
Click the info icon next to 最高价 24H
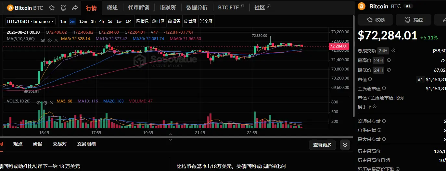[389, 60]
